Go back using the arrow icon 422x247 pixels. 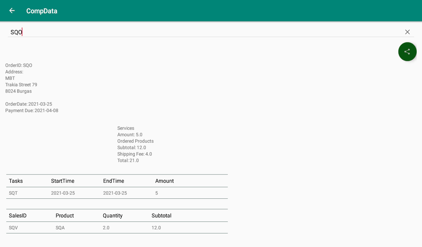[12, 11]
